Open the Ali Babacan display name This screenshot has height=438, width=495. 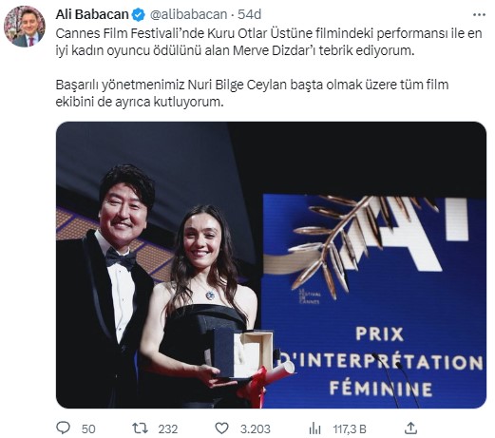(92, 14)
